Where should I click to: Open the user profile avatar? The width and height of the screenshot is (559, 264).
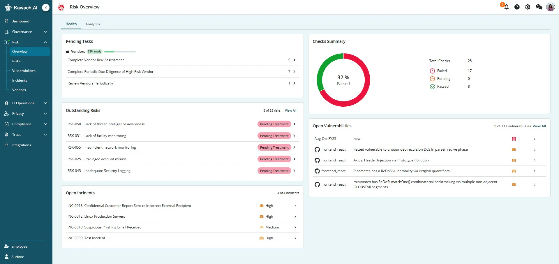(550, 7)
